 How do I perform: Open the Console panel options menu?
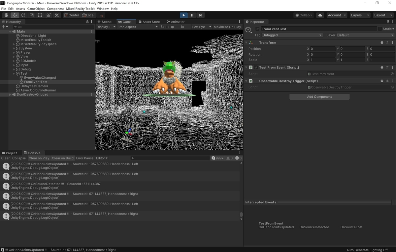point(240,153)
